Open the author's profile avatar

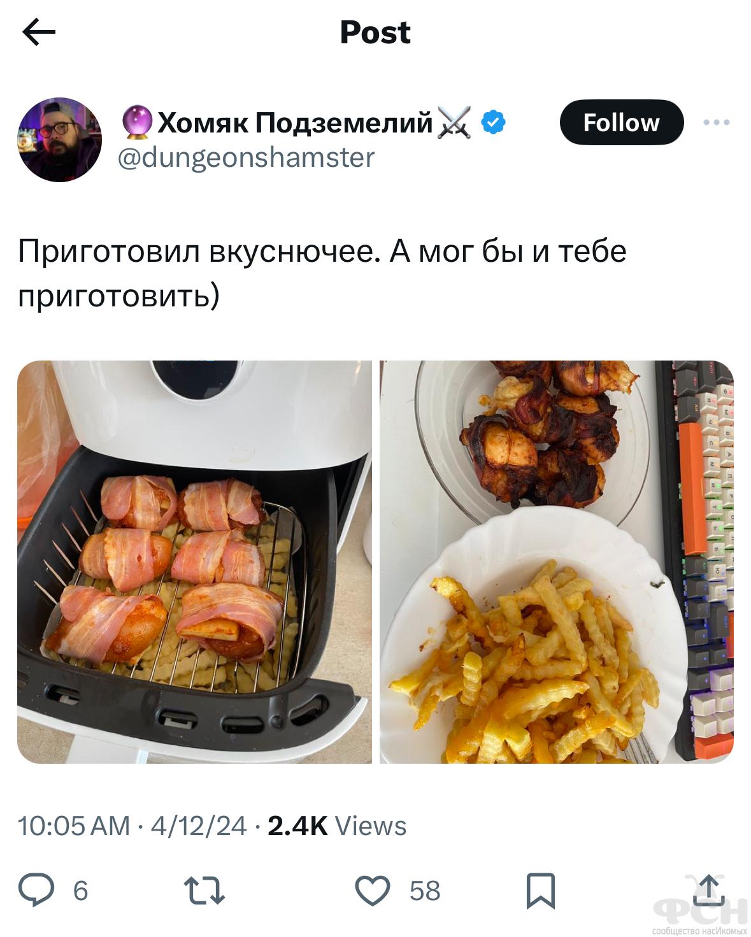point(59,140)
